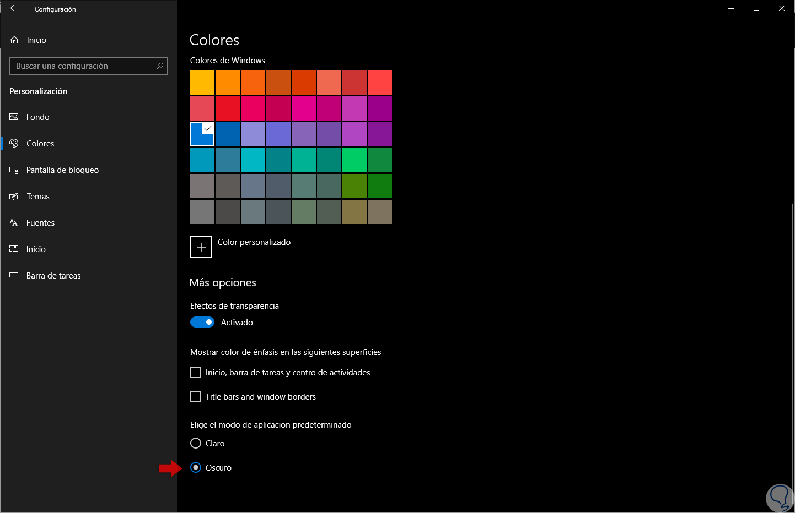Click the Fondo picture icon
795x513 pixels.
click(x=14, y=117)
